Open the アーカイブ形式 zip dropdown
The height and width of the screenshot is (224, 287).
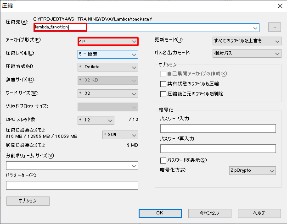pyautogui.click(x=108, y=41)
